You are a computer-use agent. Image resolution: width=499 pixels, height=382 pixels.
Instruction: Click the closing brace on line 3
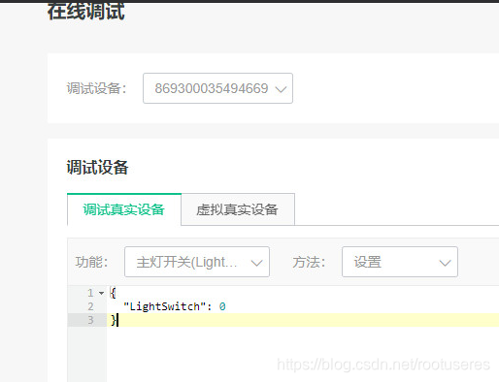(114, 320)
